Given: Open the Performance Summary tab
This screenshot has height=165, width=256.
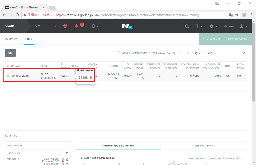Looking at the screenshot, I should 118,146.
